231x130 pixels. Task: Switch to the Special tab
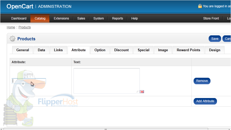(x=143, y=50)
